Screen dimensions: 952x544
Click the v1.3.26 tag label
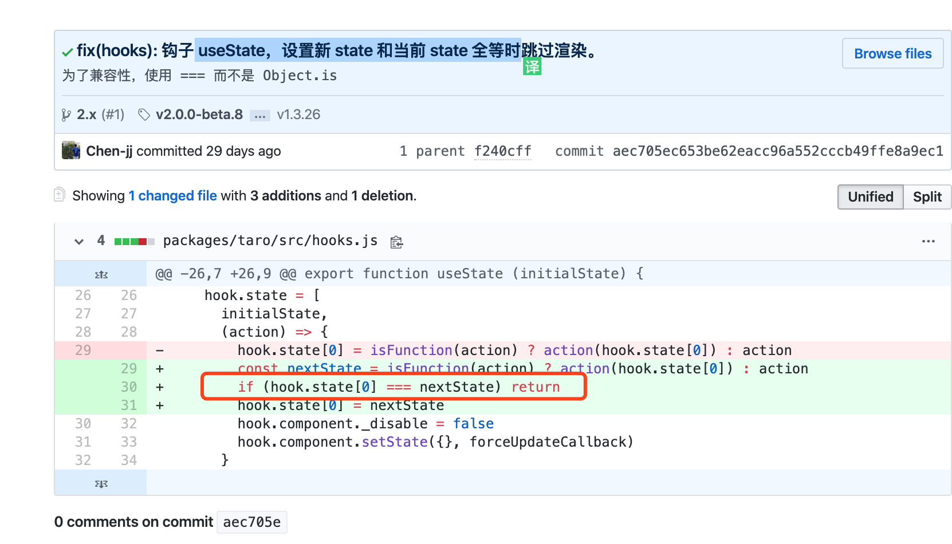point(298,114)
